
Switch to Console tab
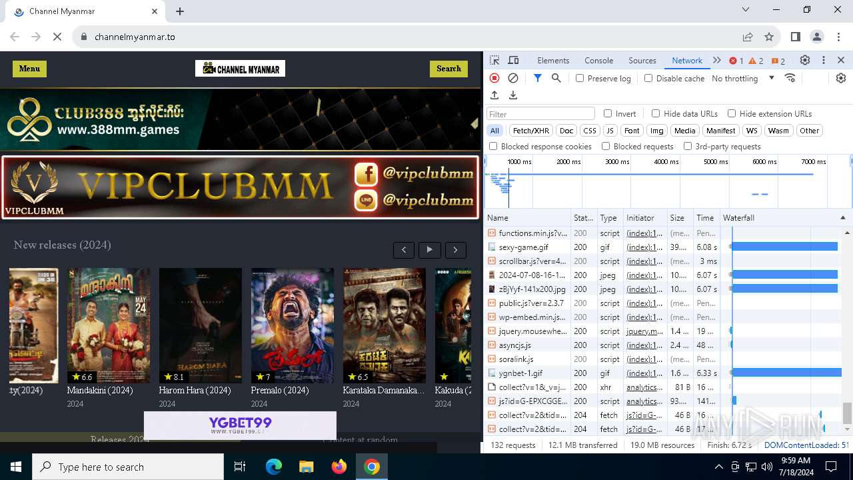tap(598, 60)
